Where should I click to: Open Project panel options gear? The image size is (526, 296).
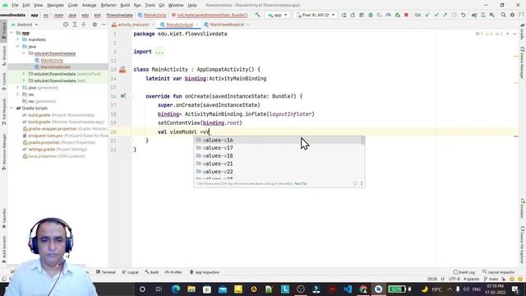tap(95, 25)
